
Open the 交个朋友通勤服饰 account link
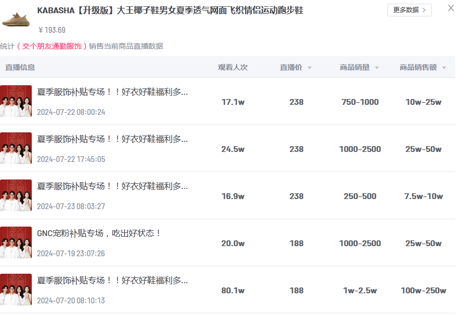click(x=52, y=47)
